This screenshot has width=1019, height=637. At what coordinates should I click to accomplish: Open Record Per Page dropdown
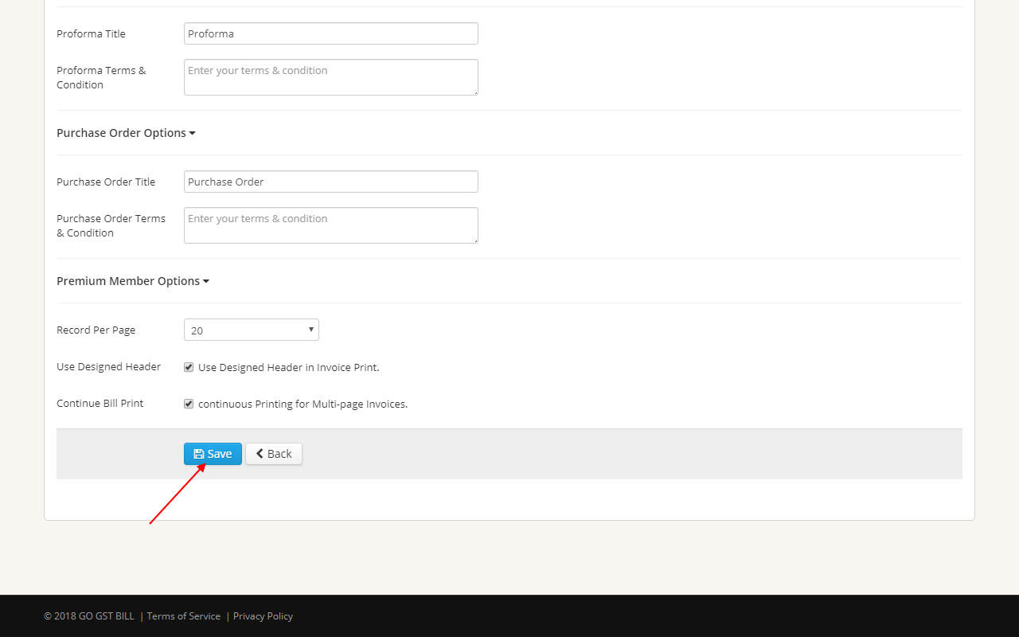pos(252,330)
